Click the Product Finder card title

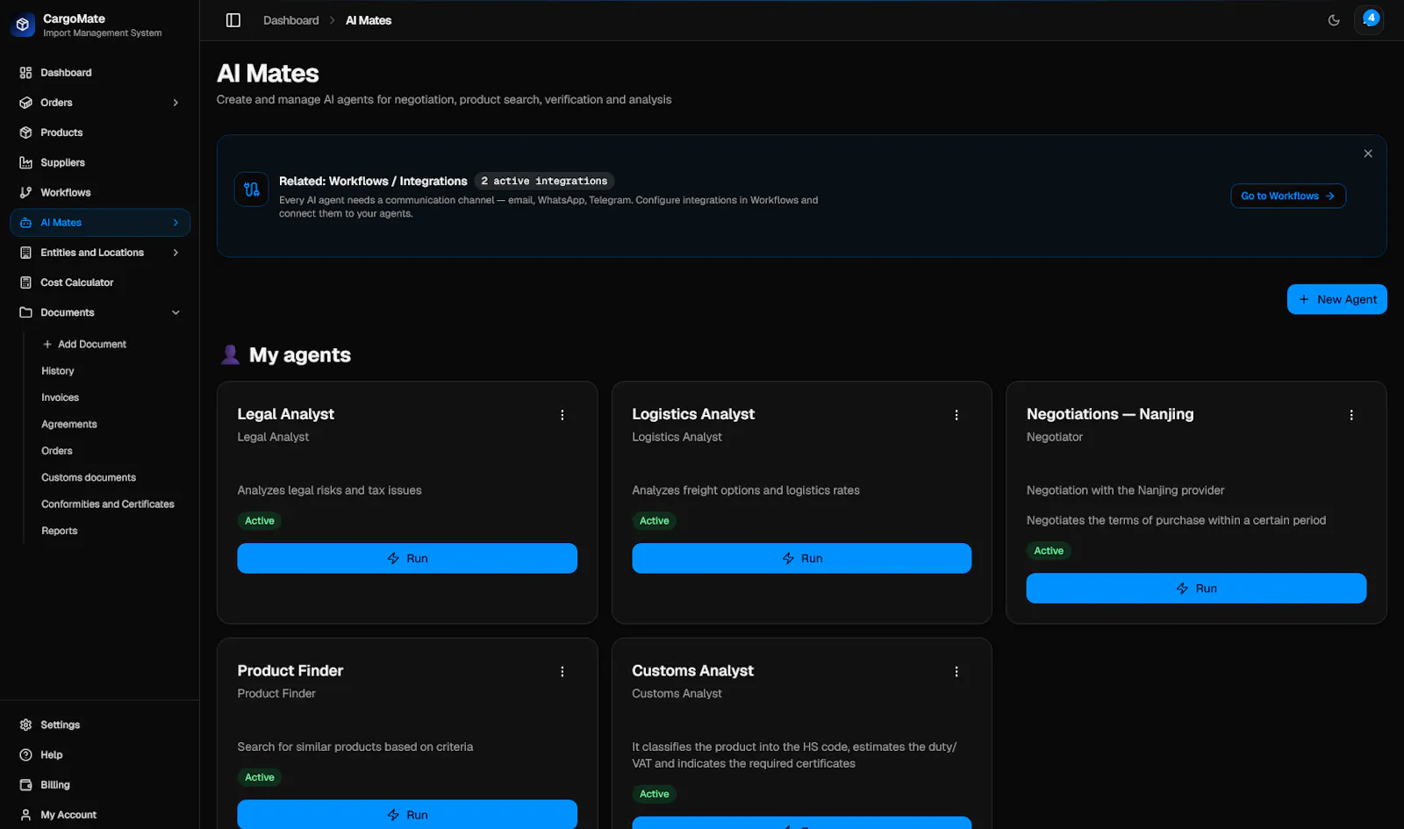[x=290, y=670]
